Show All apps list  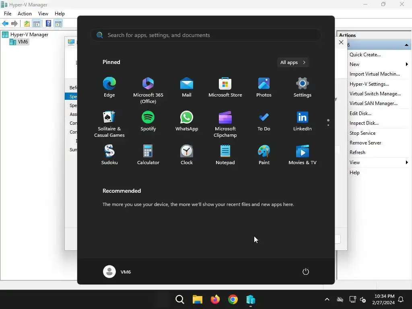pos(293,62)
